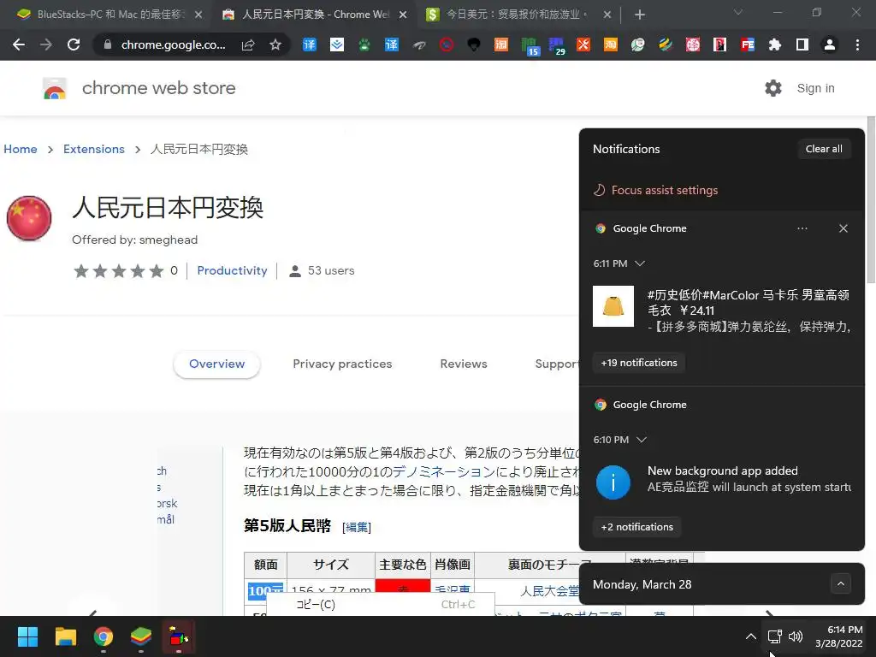Select the Overview tab

[x=216, y=364]
